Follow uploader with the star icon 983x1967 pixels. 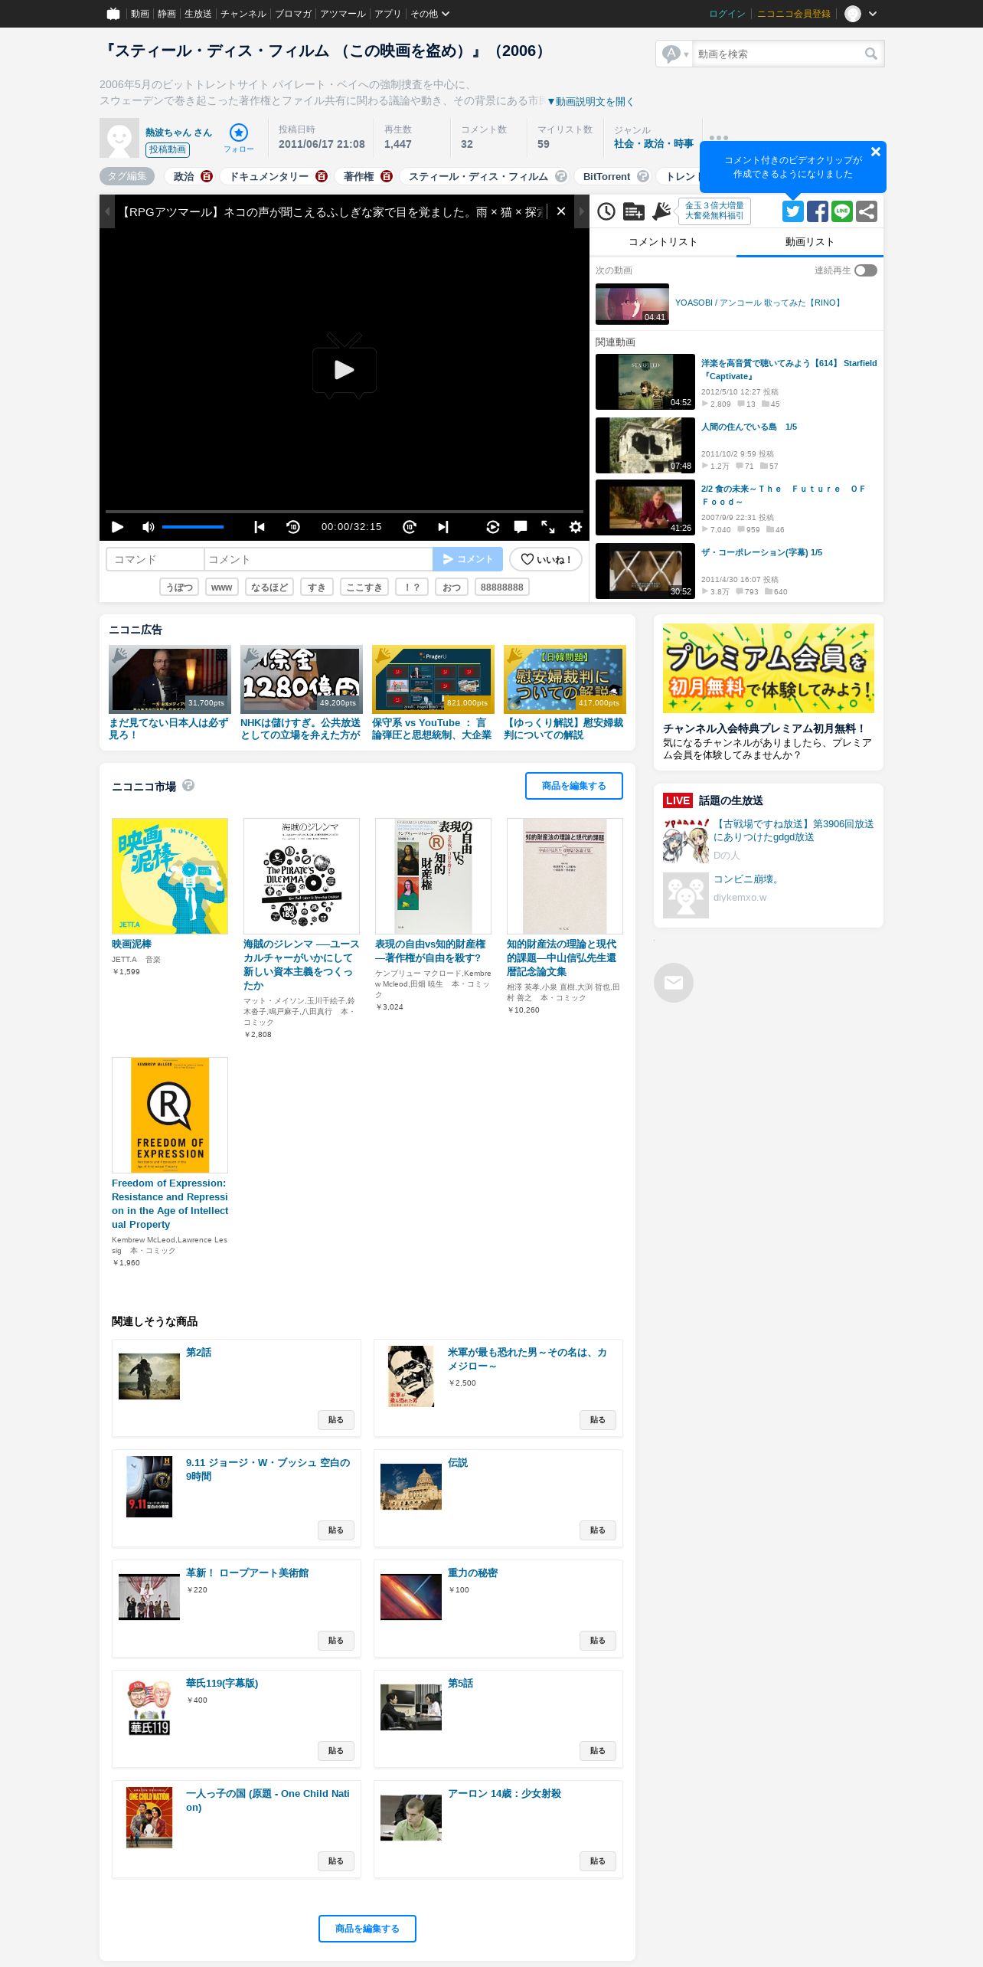point(239,133)
